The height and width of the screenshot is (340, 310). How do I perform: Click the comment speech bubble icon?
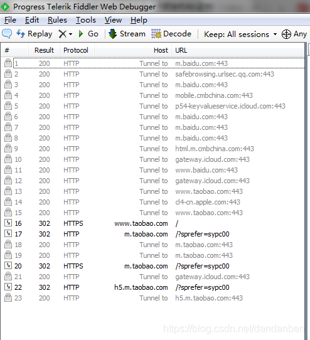point(7,34)
